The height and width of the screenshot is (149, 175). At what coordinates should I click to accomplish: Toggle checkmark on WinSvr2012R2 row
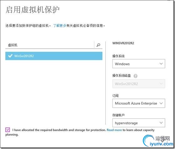[x=10, y=56]
